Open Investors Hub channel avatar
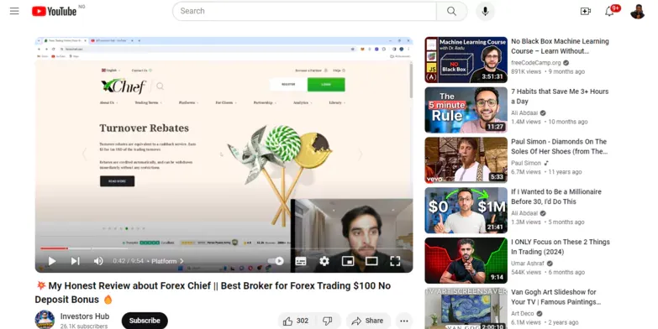Viewport: 658px width, 329px height. [45, 320]
